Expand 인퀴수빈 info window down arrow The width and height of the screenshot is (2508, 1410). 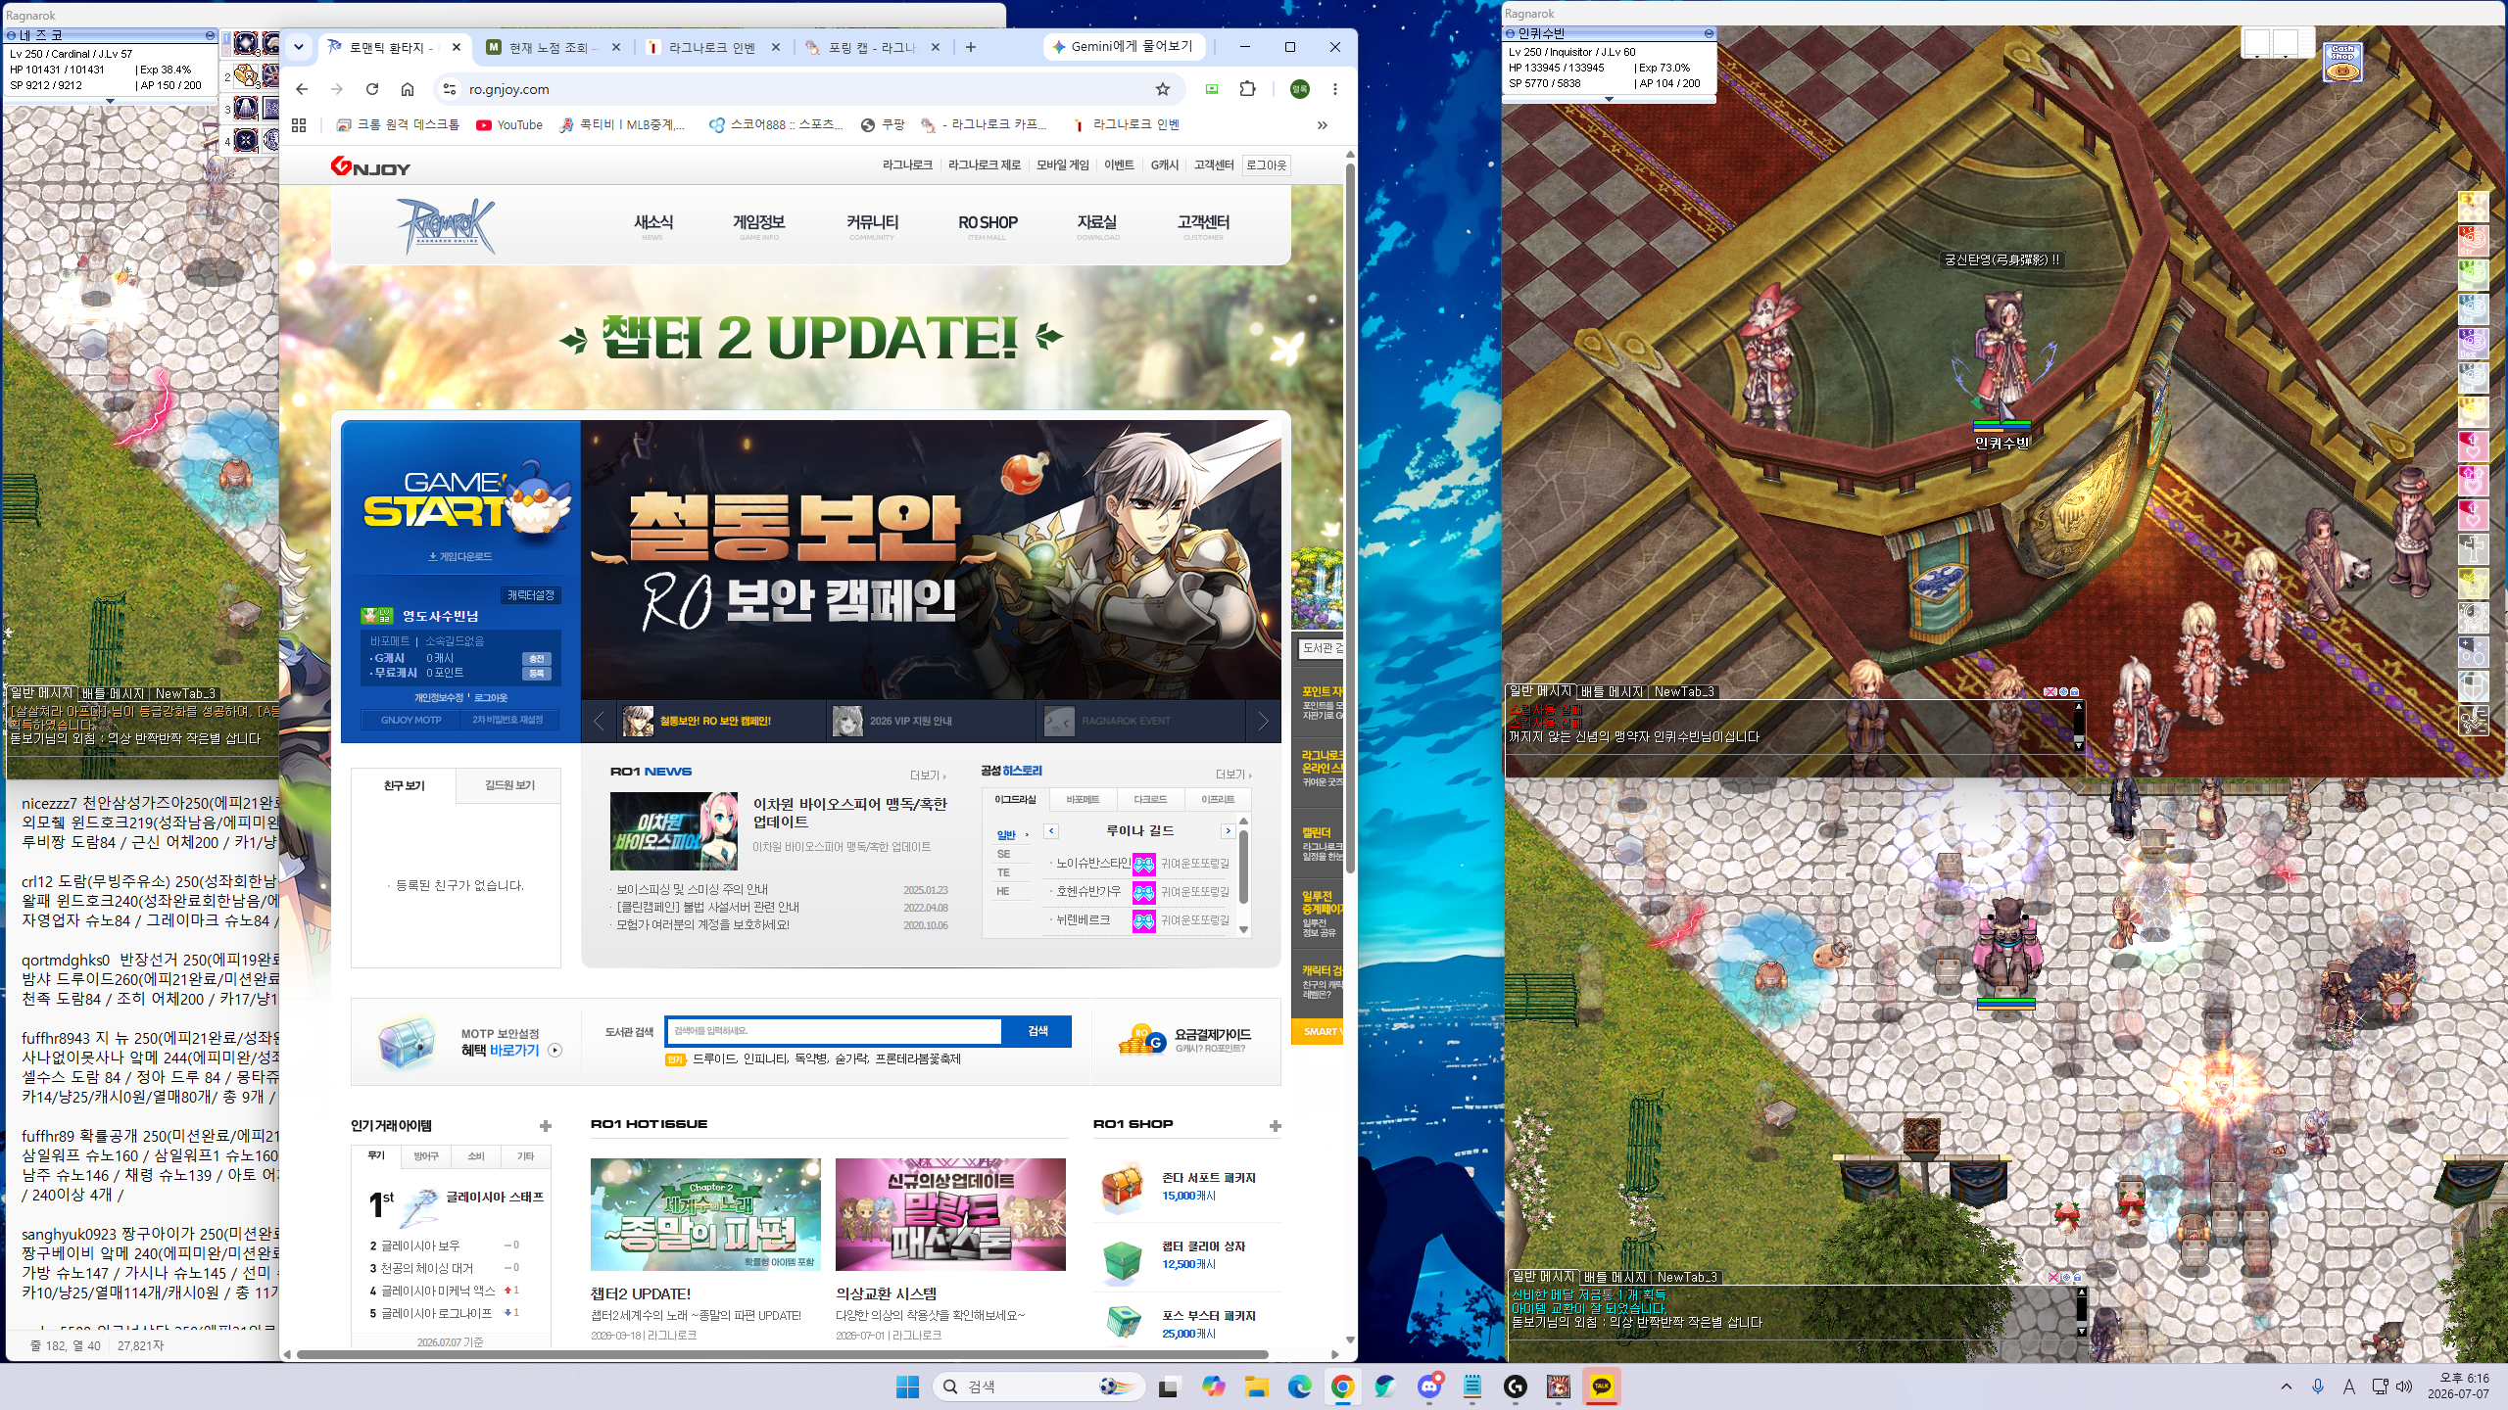1609,98
